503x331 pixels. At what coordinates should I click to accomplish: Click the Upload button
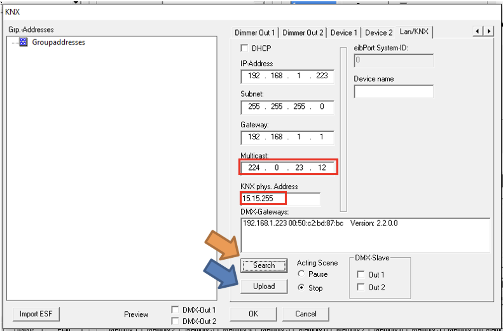pyautogui.click(x=264, y=286)
